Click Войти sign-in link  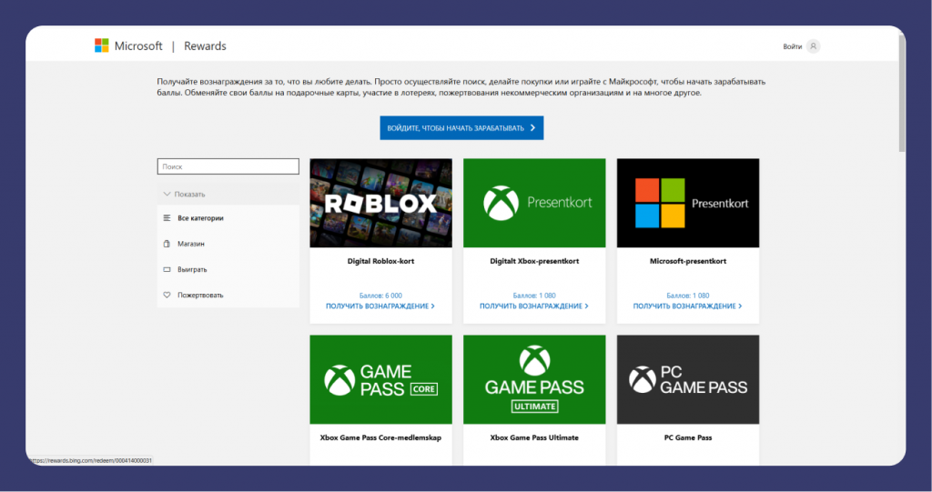point(792,46)
